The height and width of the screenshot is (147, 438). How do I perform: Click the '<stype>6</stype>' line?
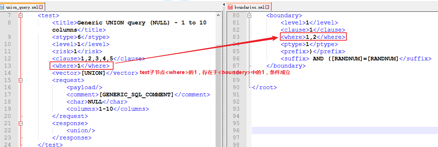(80, 37)
